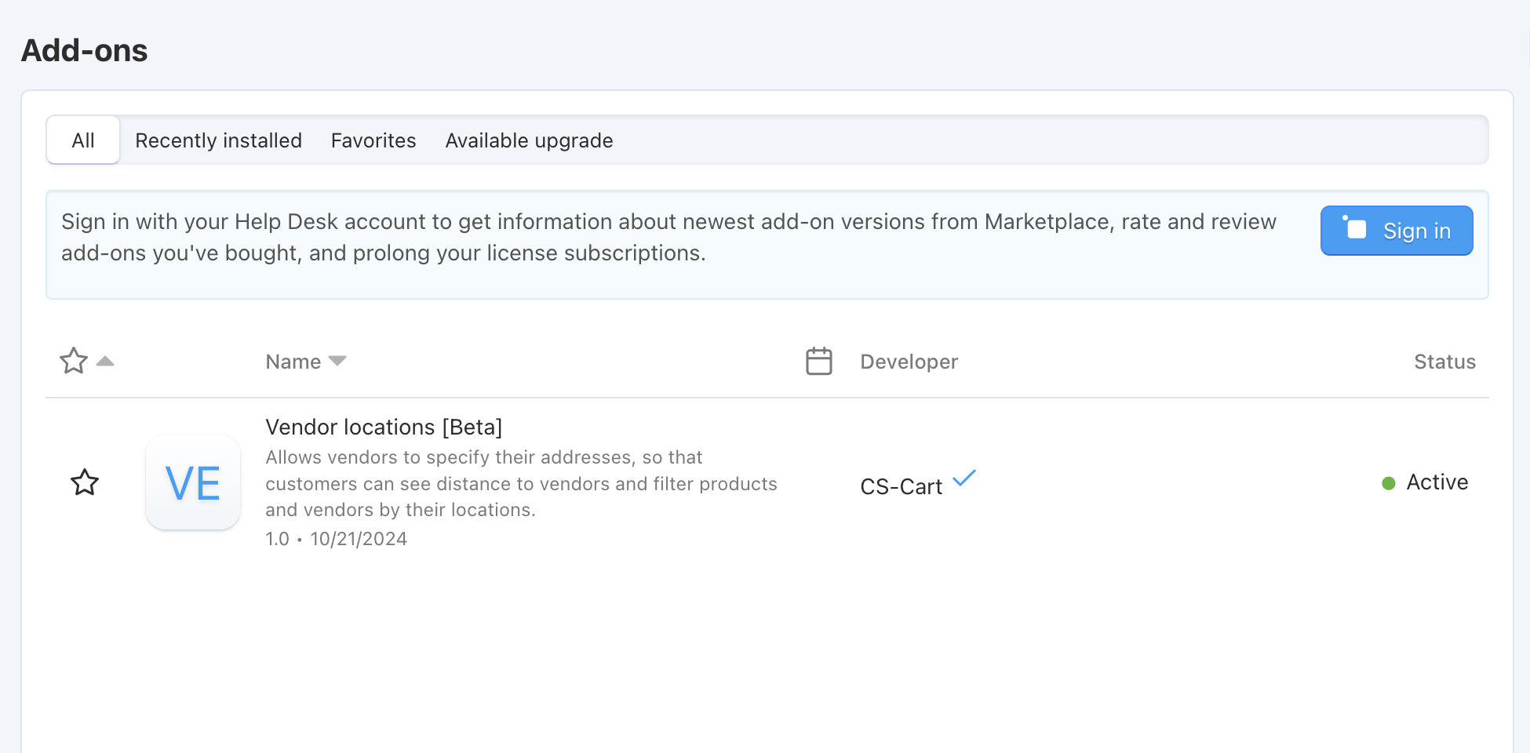The height and width of the screenshot is (753, 1530).
Task: Click the verified checkmark next to CS-Cart
Action: coord(964,478)
